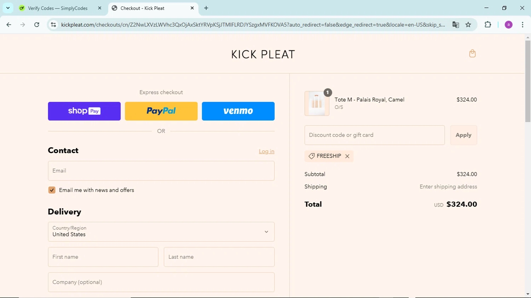531x298 pixels.
Task: Open the shopping bag cart icon
Action: coord(472,54)
